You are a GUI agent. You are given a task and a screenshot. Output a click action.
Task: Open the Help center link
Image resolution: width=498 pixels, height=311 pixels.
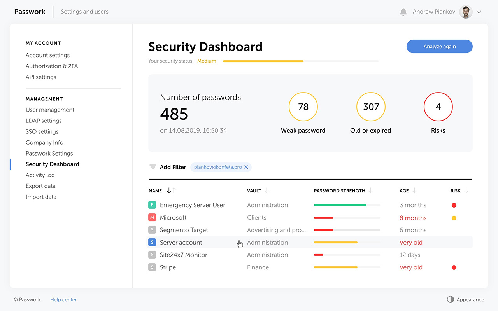point(63,299)
